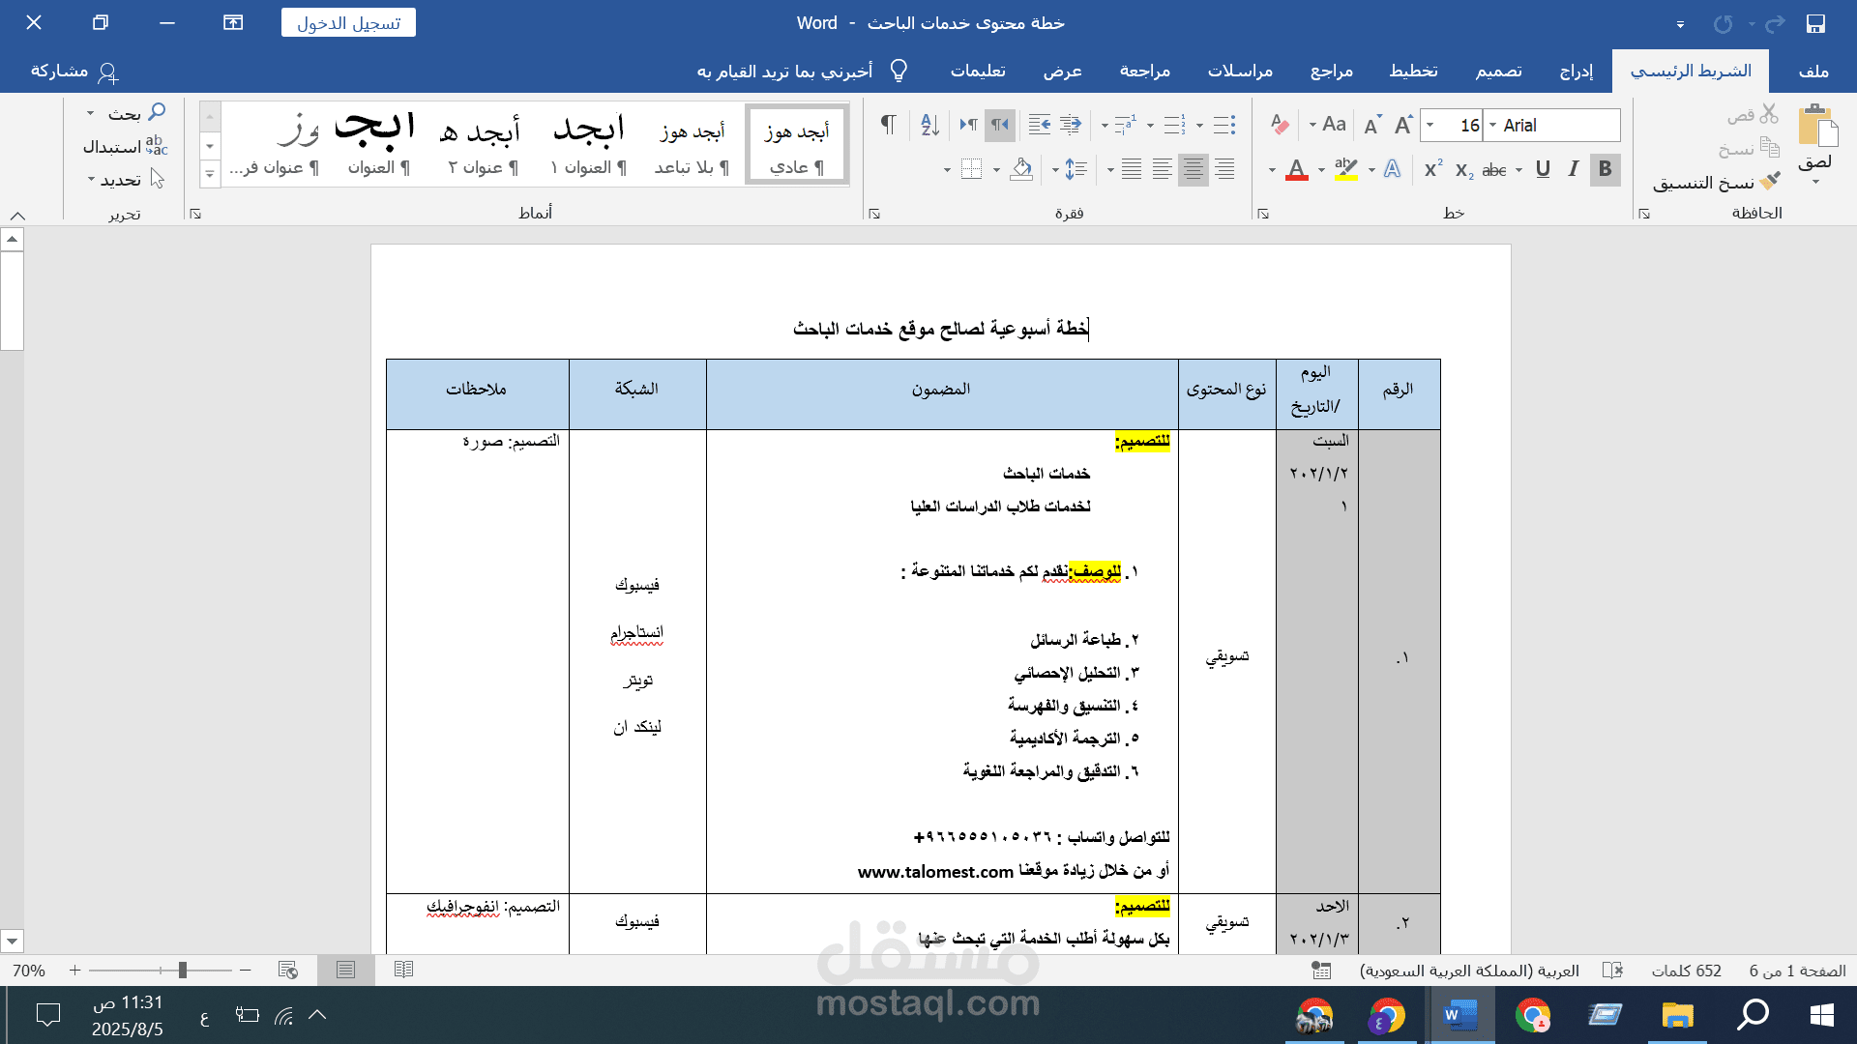The image size is (1857, 1044).
Task: Toggle center paragraph alignment
Action: [1194, 169]
